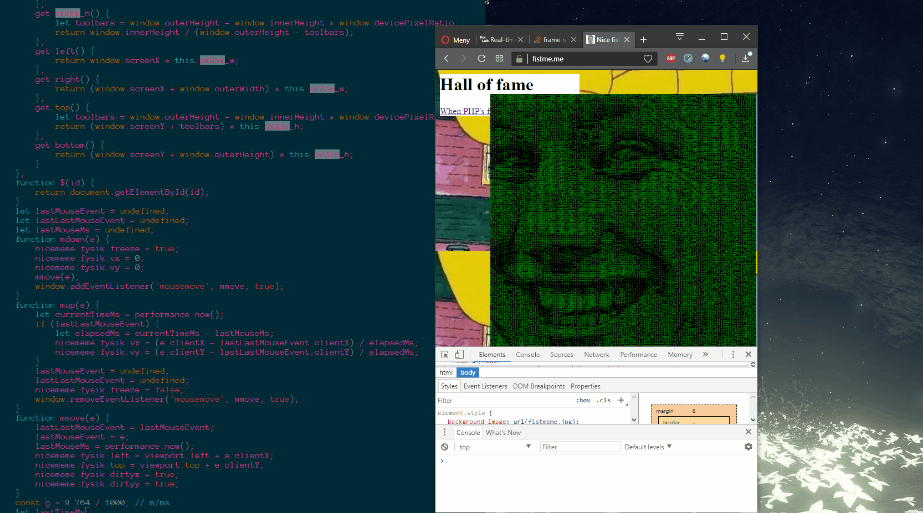Bookmark the page with the heart icon

pos(648,59)
